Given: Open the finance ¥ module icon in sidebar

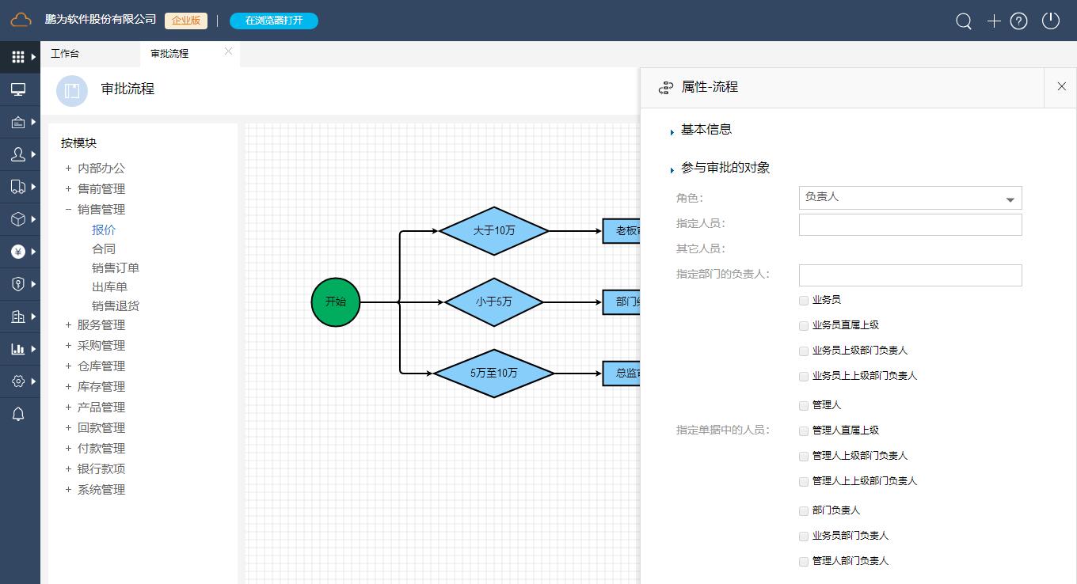Looking at the screenshot, I should coord(17,252).
